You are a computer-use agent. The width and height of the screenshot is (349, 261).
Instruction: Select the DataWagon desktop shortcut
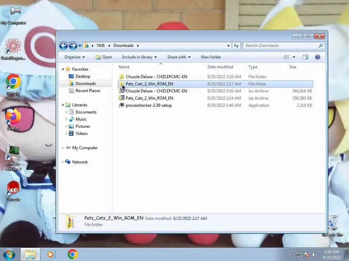pos(13,49)
